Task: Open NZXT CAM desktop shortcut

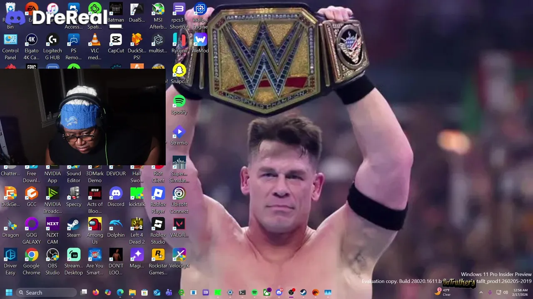Action: tap(52, 231)
